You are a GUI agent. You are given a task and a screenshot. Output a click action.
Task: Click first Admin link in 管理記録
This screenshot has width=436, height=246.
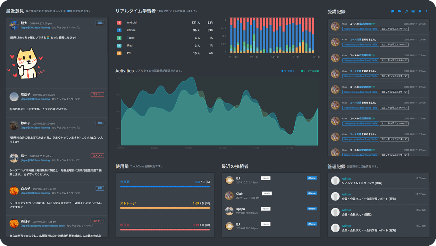point(346,179)
